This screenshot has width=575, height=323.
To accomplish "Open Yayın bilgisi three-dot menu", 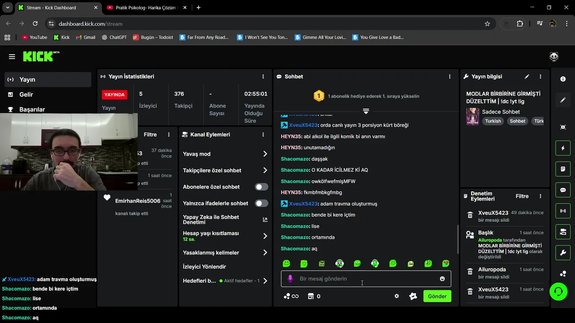I will (x=540, y=77).
